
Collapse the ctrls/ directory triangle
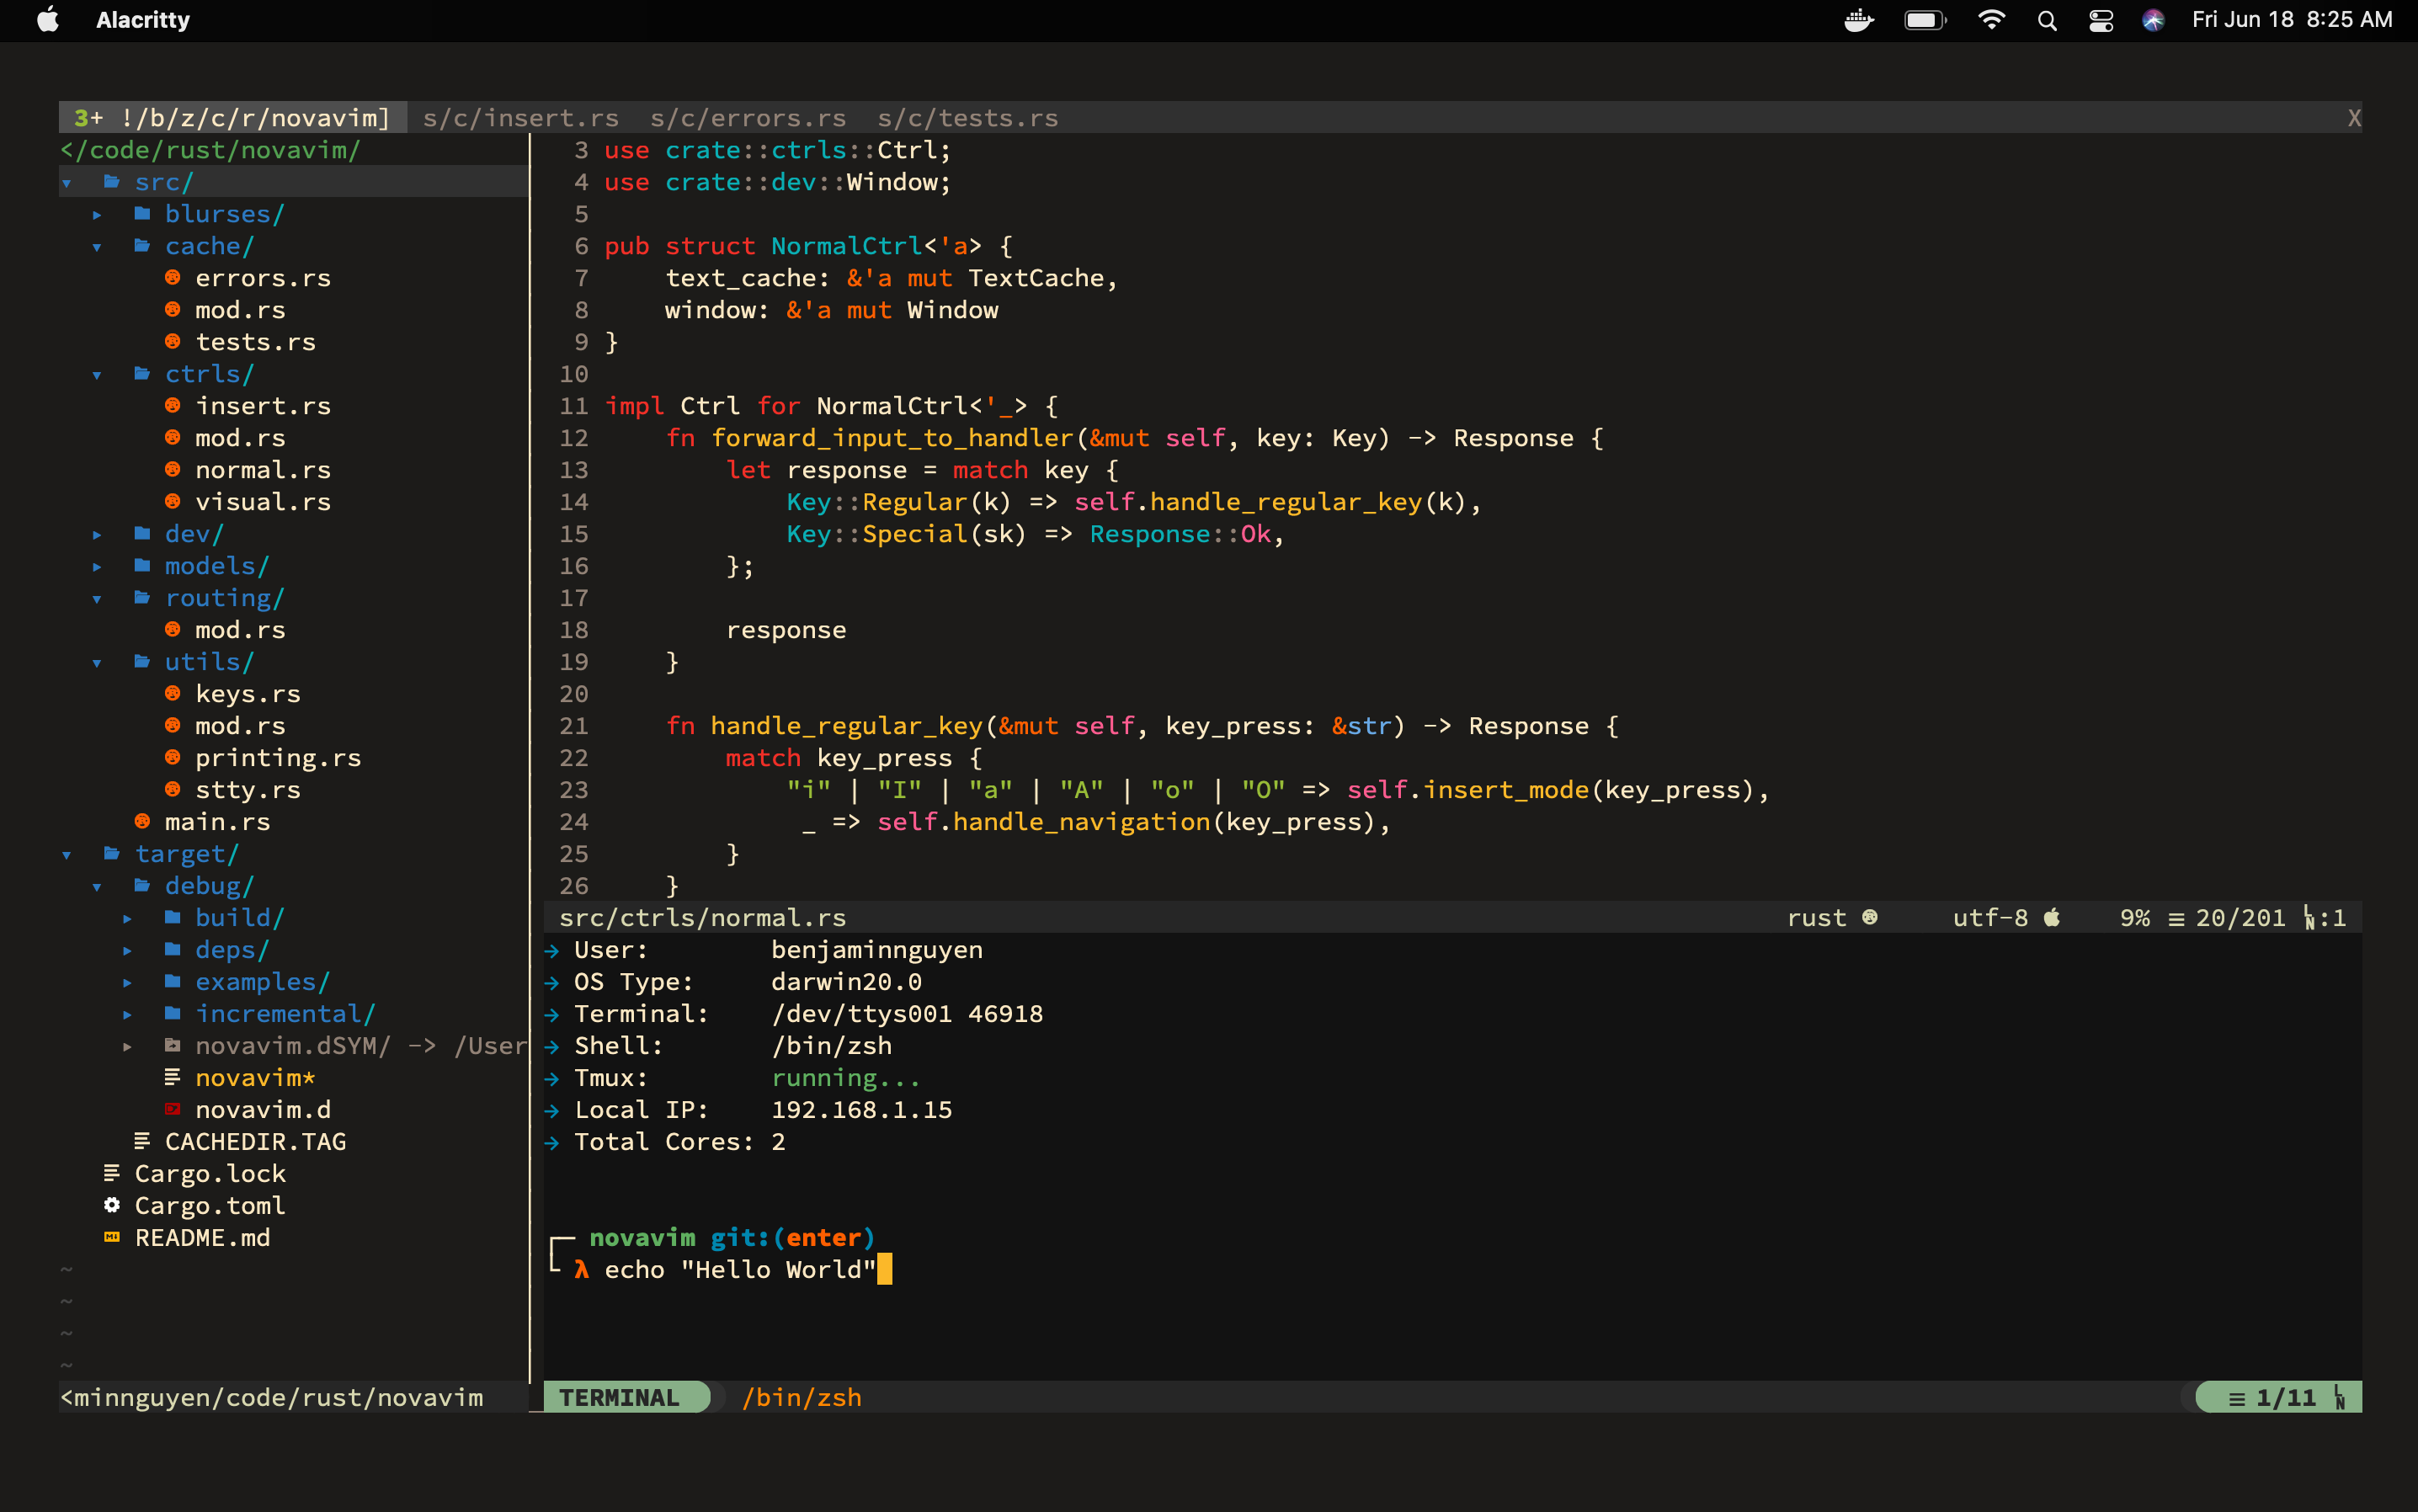pos(96,373)
